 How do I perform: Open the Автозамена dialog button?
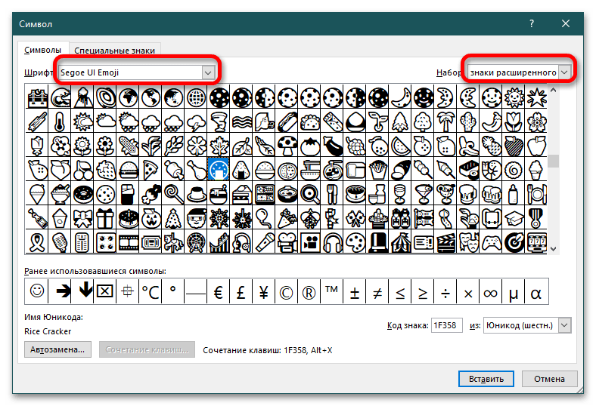[57, 349]
